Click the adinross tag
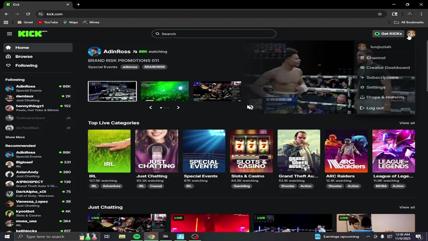Image resolution: width=428 pixels, height=241 pixels. [130, 67]
